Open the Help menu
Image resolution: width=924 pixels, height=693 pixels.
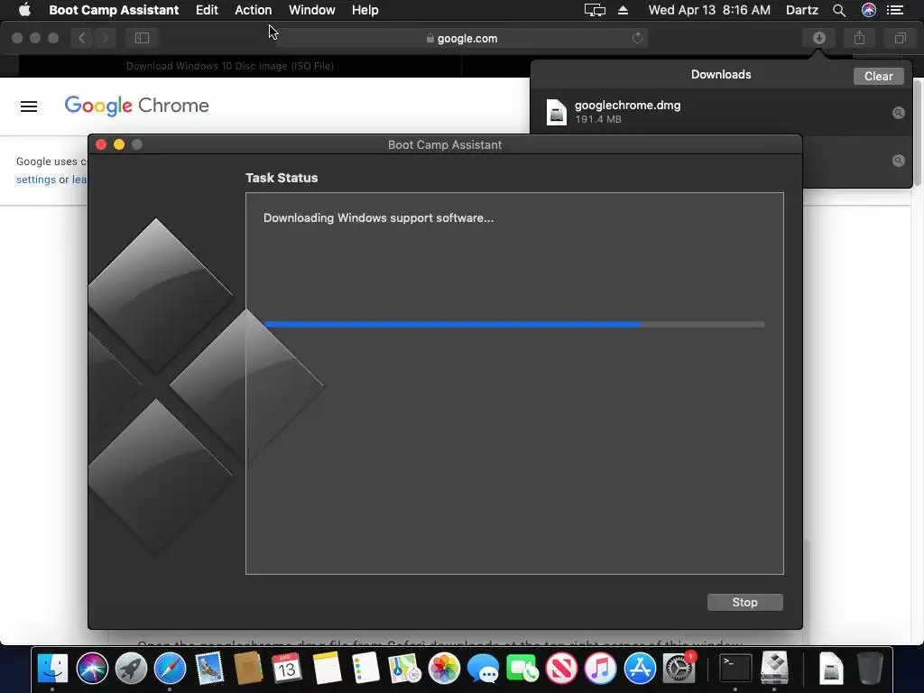point(365,10)
